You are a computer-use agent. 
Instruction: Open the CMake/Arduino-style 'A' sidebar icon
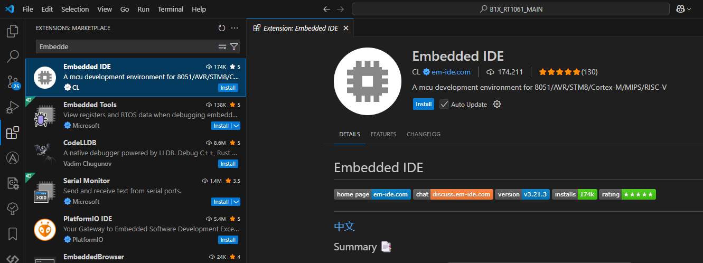(13, 158)
